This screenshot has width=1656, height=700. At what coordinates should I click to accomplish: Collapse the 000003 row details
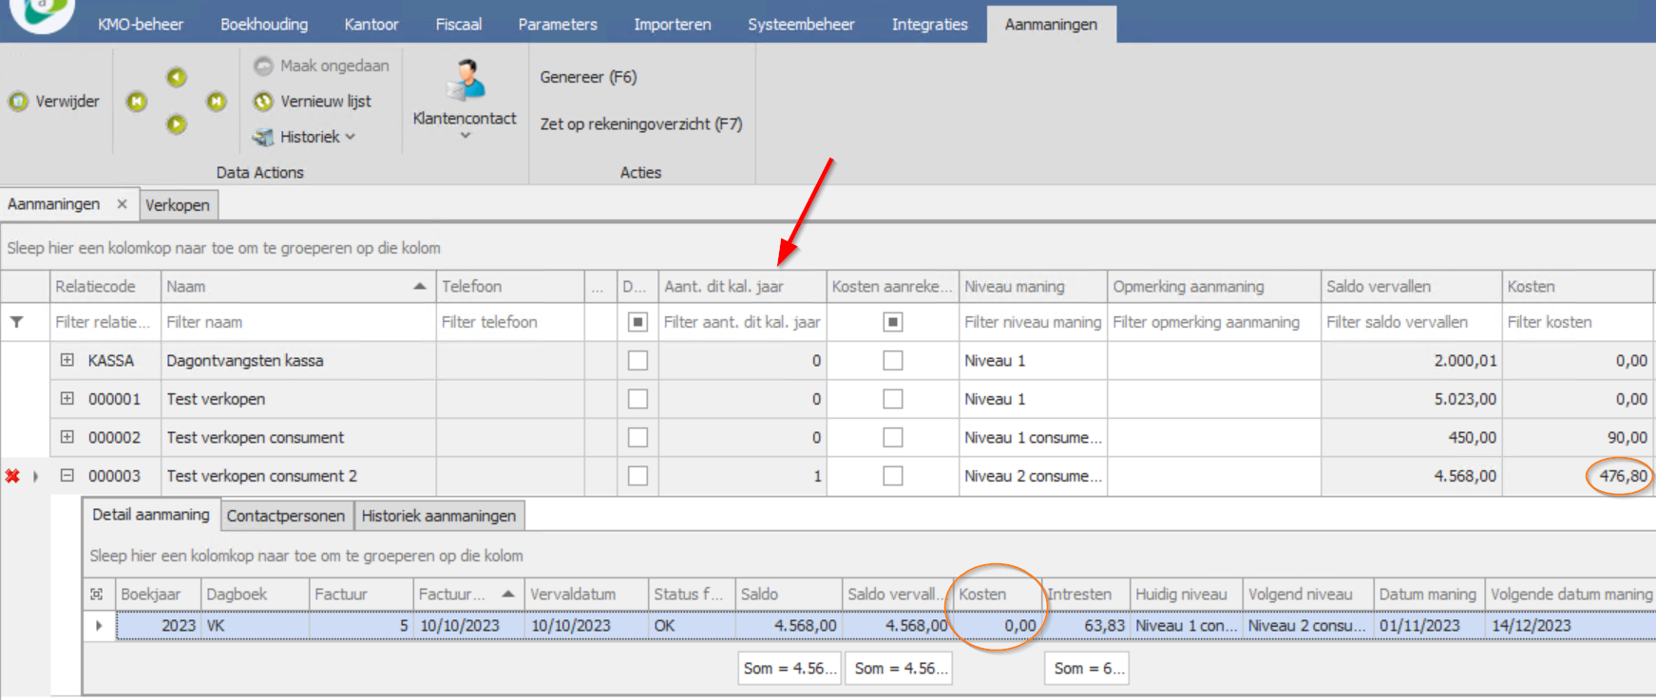click(x=67, y=476)
